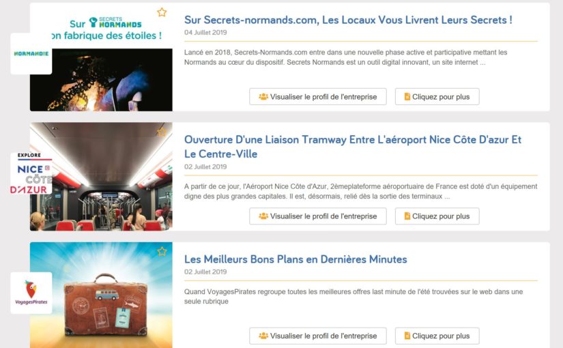Viewport: 563px width, 348px height.
Task: Click document icon in VoyagesPirates 'Cliquez pour plus'
Action: [407, 336]
